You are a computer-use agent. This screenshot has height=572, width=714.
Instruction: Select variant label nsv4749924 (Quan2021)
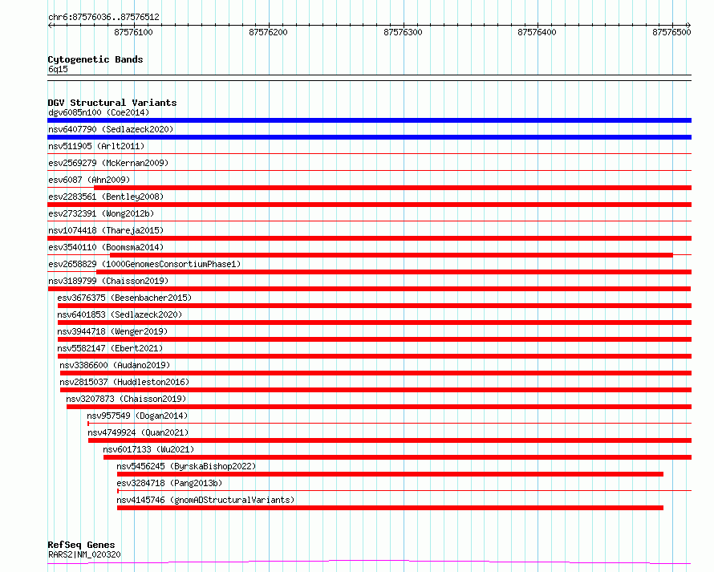138,432
